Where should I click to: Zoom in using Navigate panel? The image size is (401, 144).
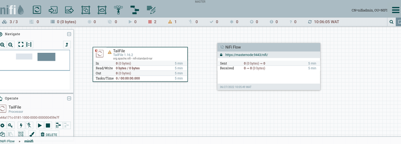point(2,45)
